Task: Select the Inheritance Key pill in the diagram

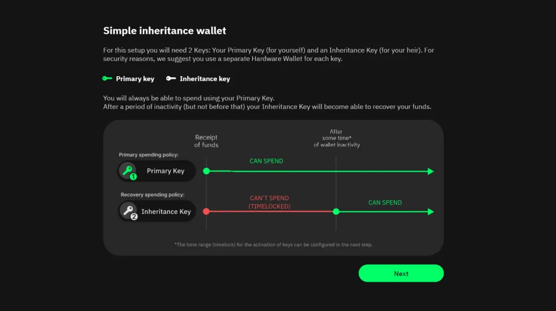Action: [x=157, y=211]
